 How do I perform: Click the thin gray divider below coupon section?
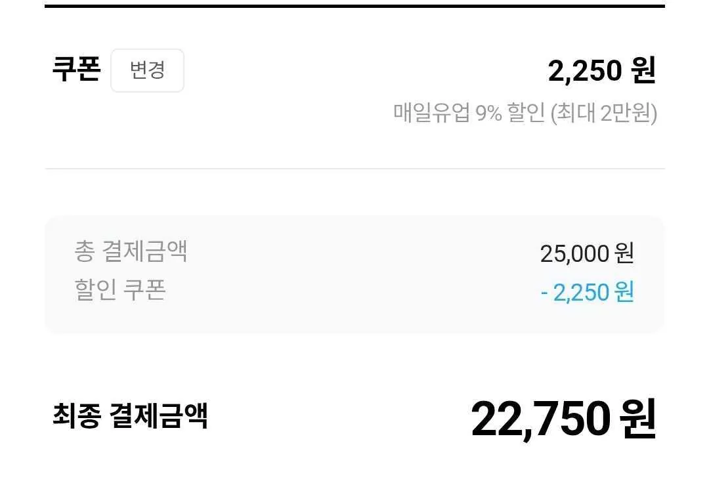tap(354, 169)
